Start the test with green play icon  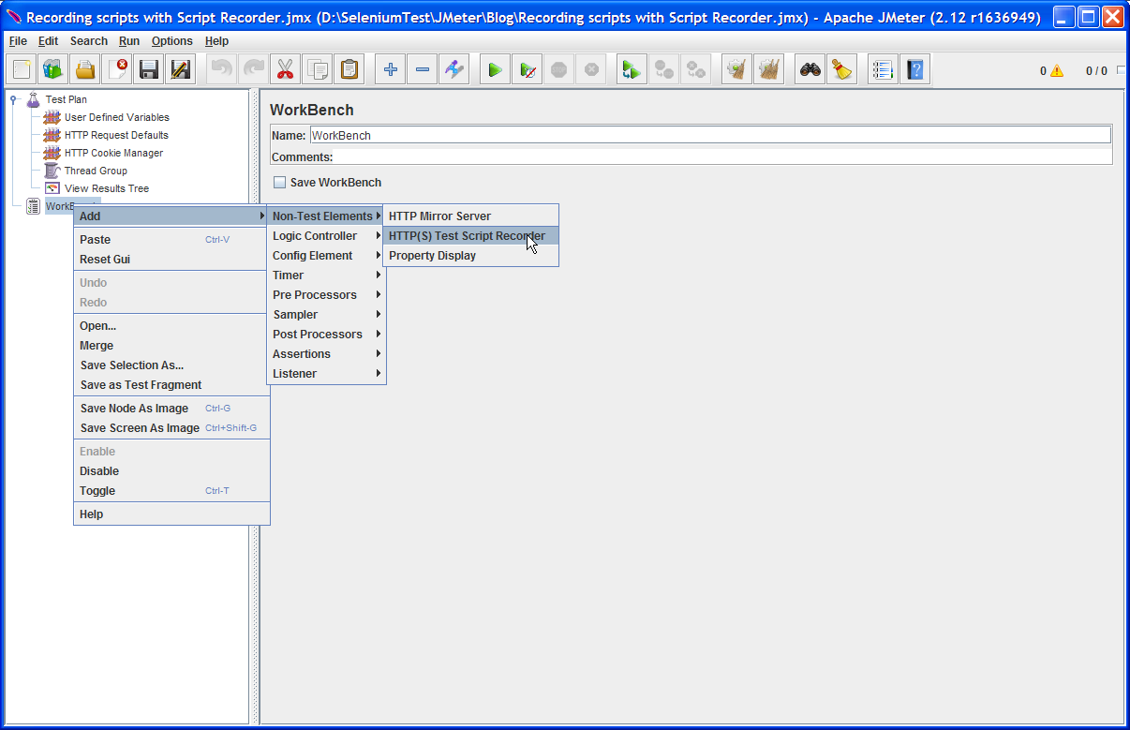click(496, 69)
